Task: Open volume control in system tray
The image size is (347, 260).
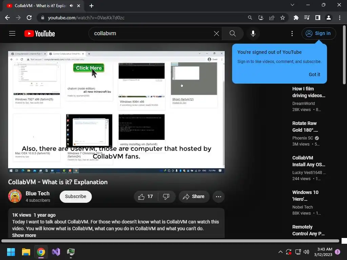Action: (x=306, y=252)
